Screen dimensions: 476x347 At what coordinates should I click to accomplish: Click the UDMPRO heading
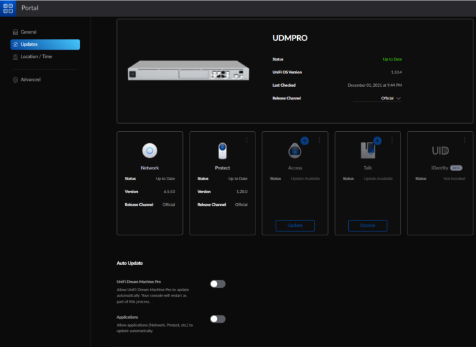tap(290, 38)
